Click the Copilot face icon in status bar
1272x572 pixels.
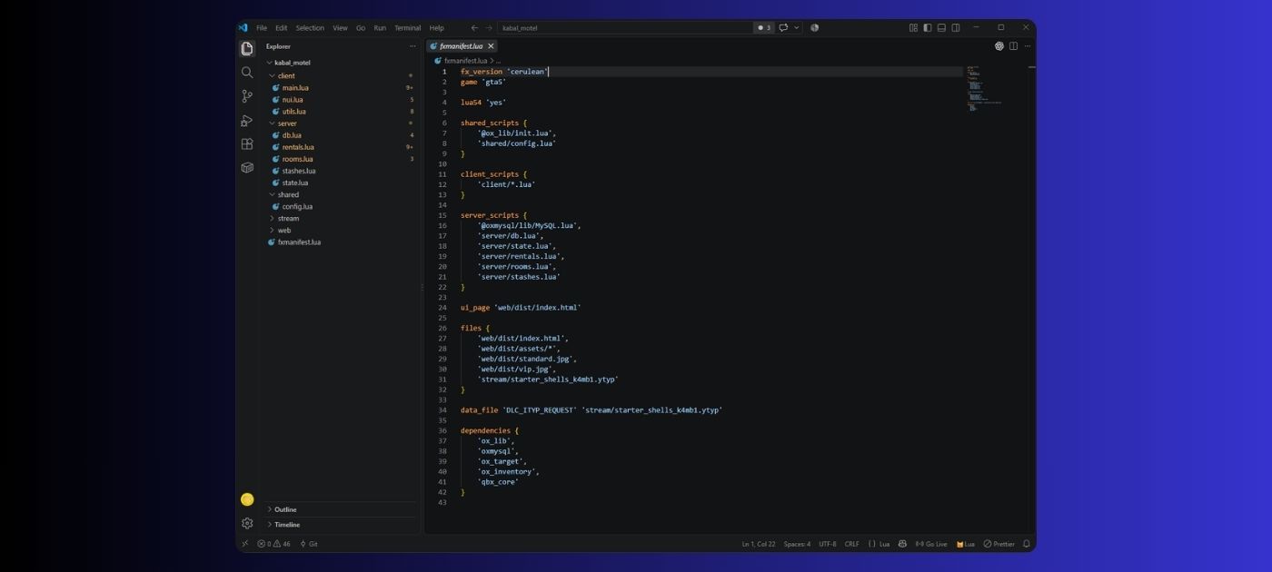902,544
